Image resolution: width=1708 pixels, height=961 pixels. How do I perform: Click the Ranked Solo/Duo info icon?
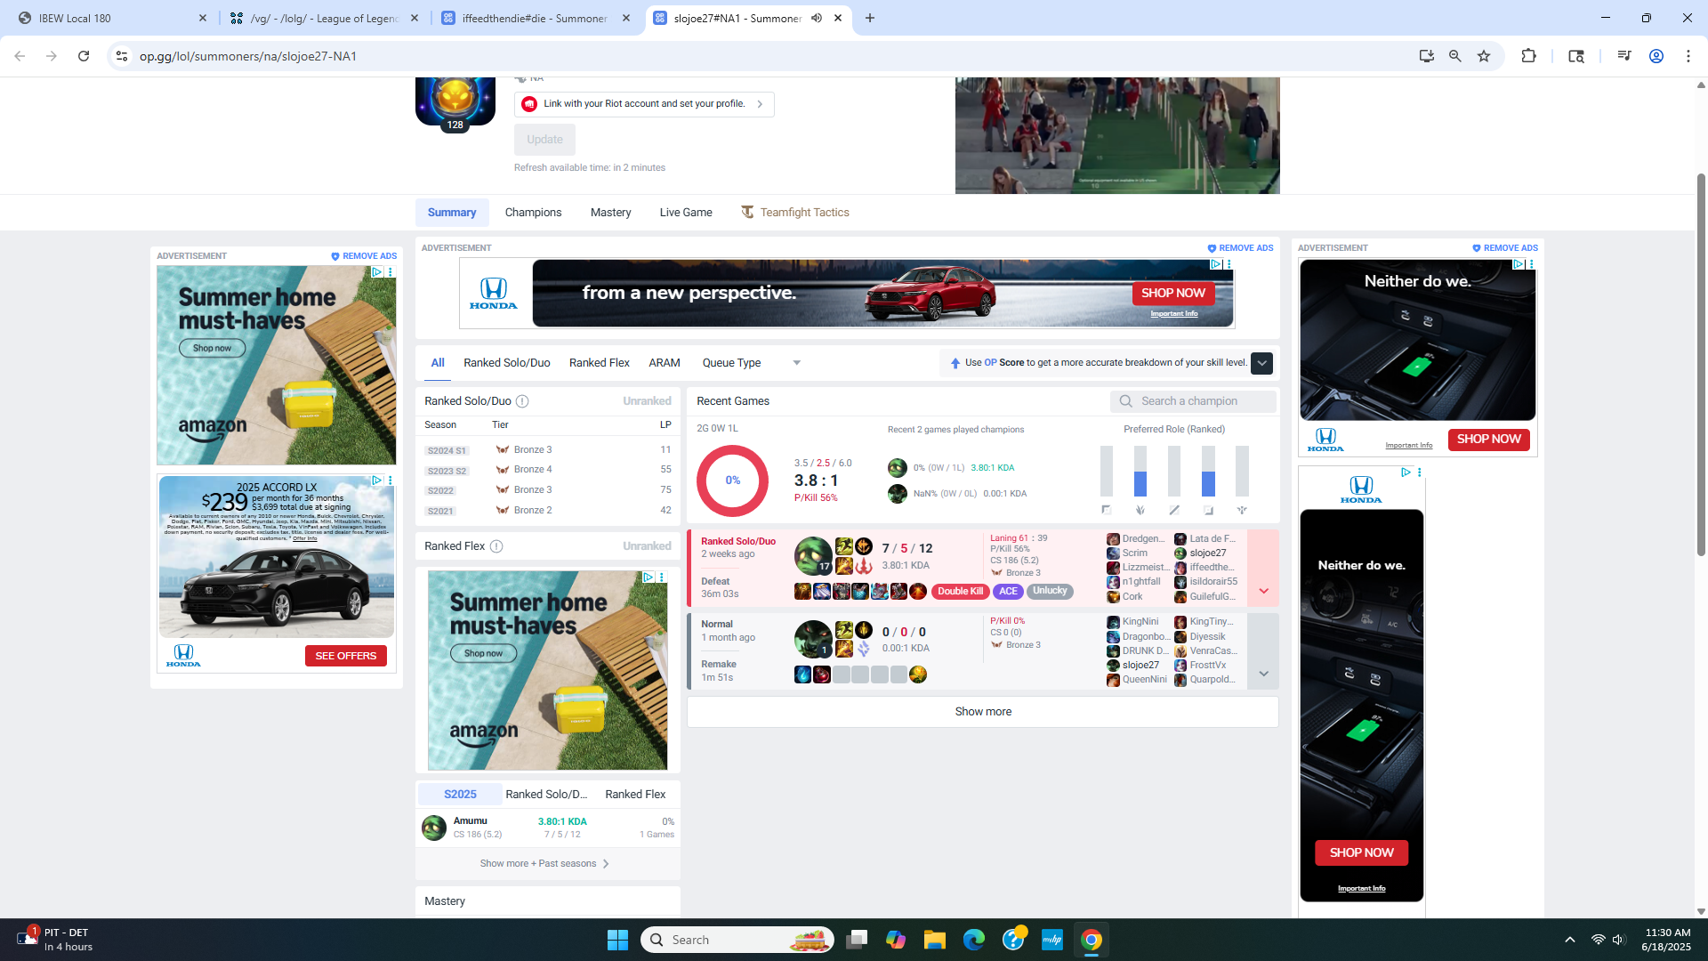[x=522, y=401]
